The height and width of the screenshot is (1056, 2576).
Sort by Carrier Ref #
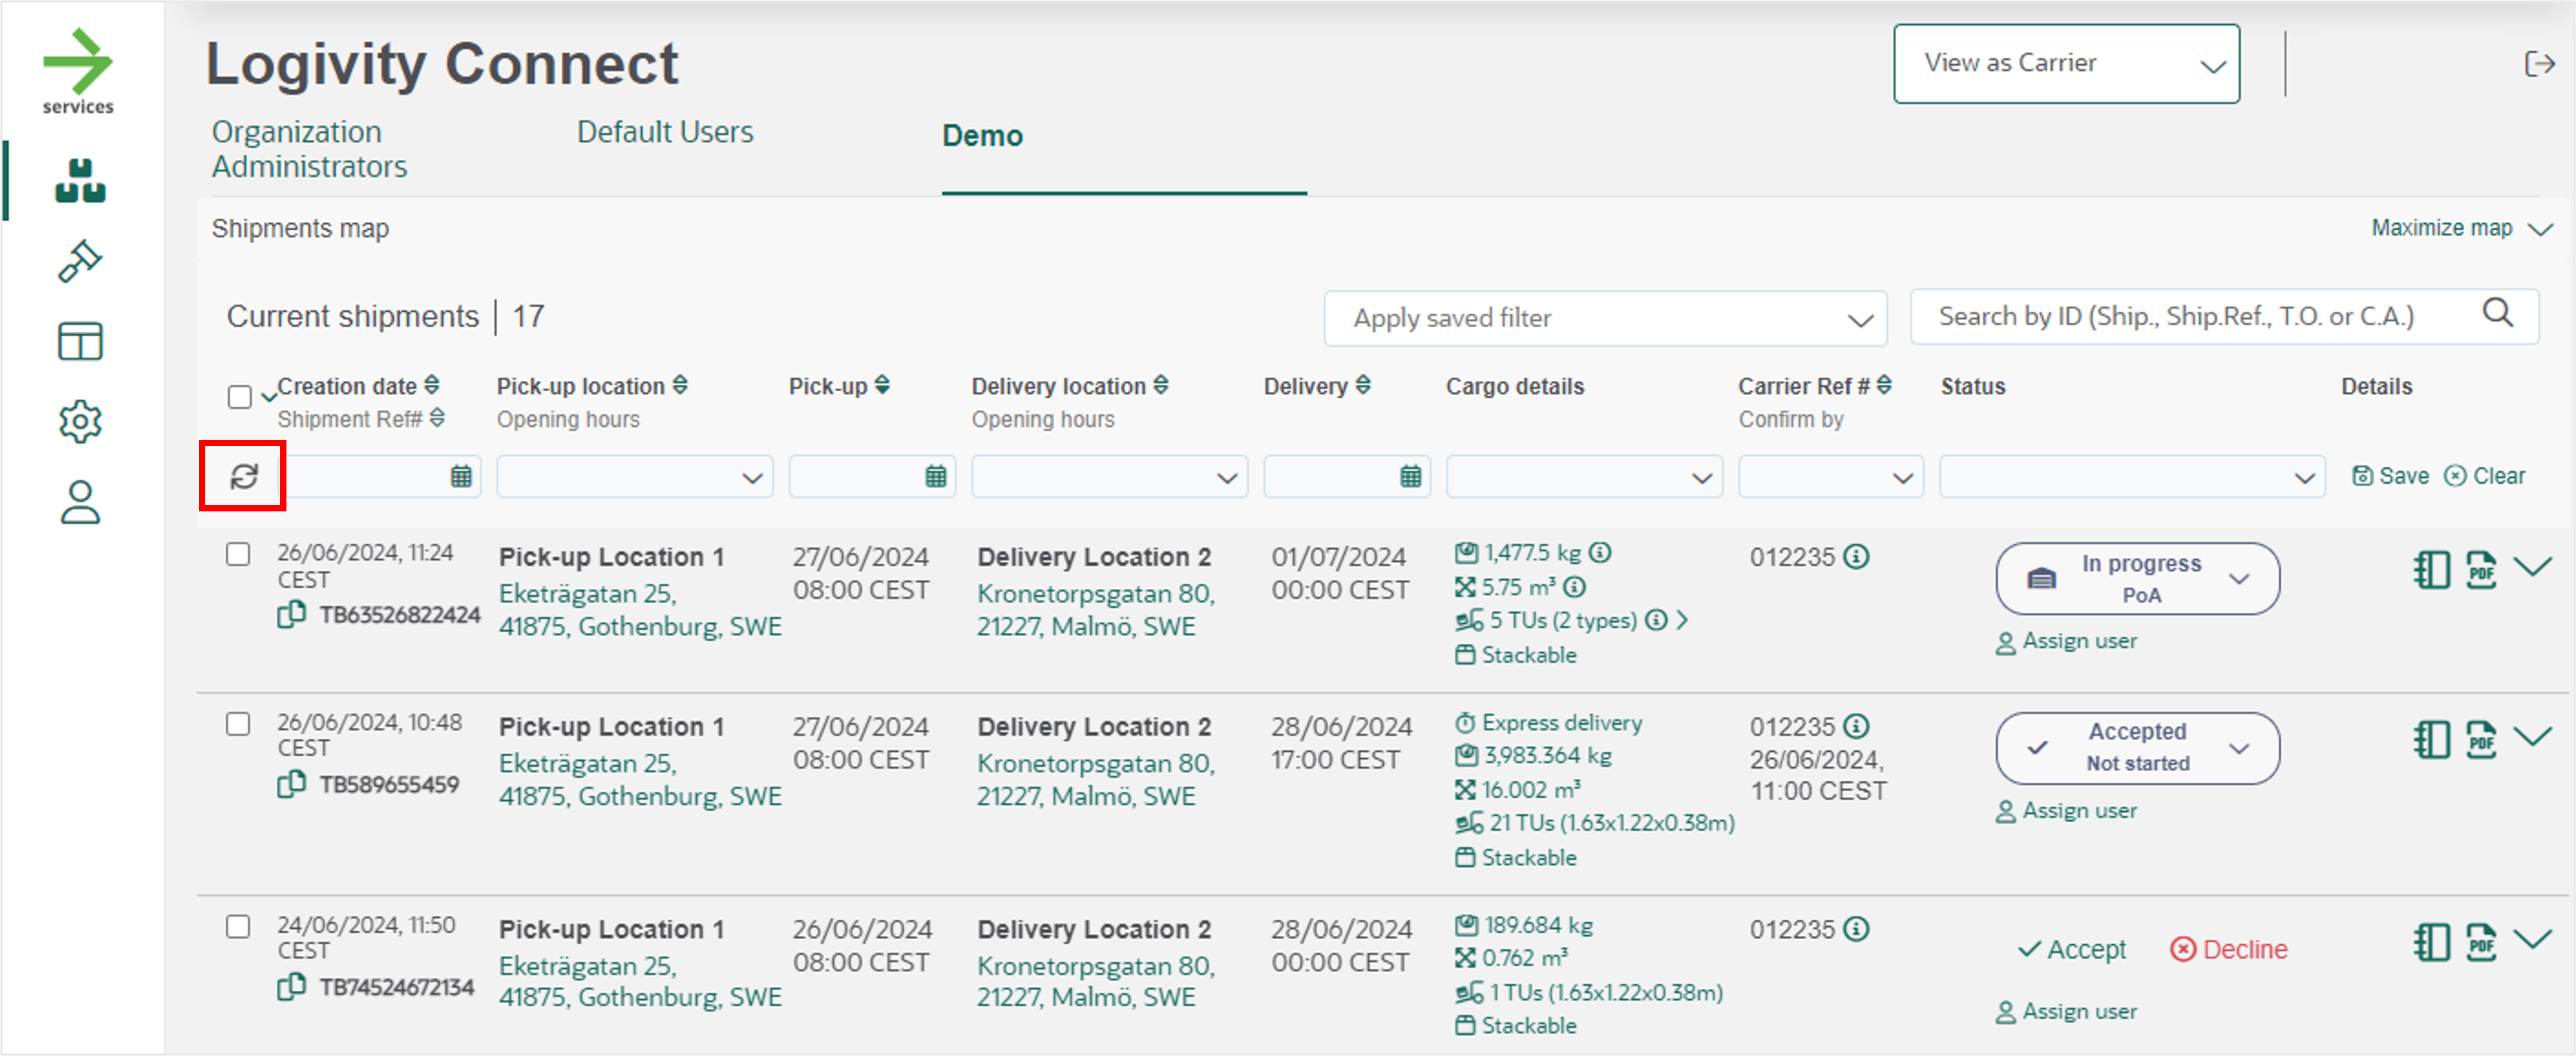(1884, 384)
